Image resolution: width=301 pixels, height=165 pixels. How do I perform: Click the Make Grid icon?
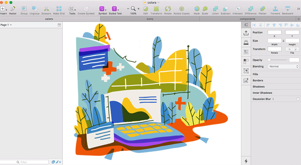(x=59, y=9)
